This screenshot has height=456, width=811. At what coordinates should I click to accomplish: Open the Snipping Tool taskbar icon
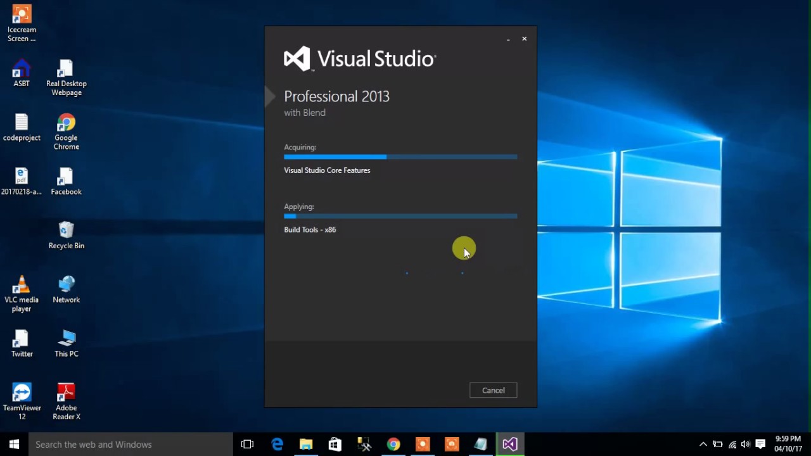click(x=364, y=445)
